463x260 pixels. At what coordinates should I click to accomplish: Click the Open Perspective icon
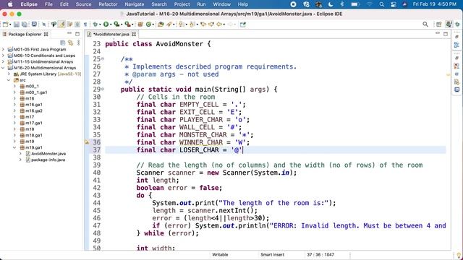[439, 25]
